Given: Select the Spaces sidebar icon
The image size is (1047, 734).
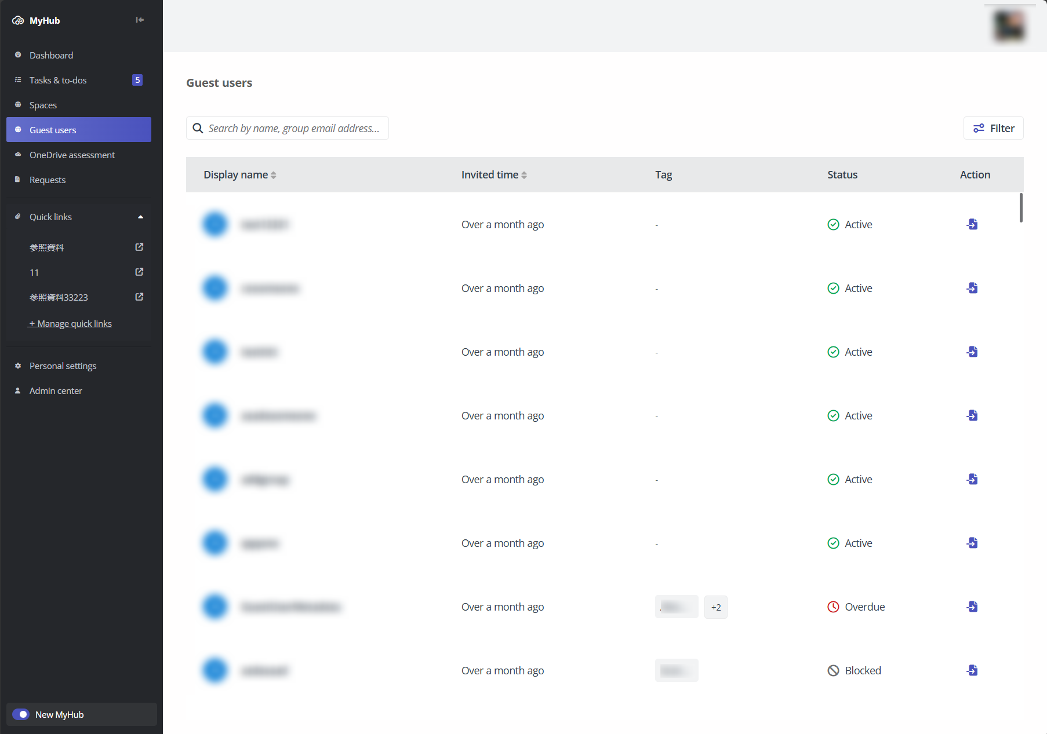Looking at the screenshot, I should tap(18, 105).
